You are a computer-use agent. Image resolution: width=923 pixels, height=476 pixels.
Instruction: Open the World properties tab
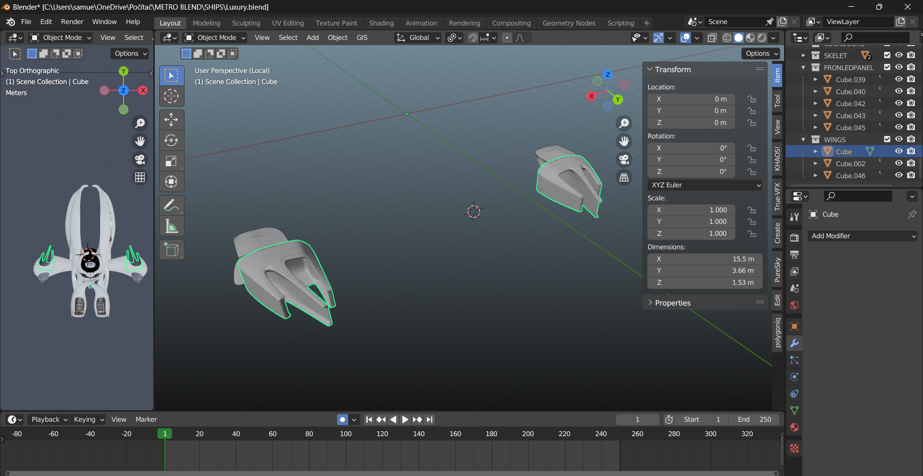click(794, 305)
